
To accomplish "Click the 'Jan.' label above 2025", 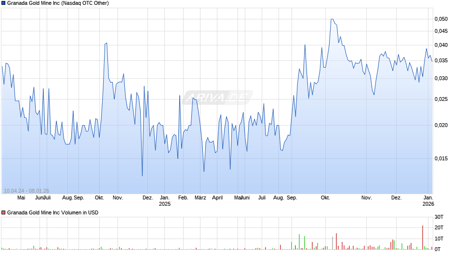I will pyautogui.click(x=165, y=198).
